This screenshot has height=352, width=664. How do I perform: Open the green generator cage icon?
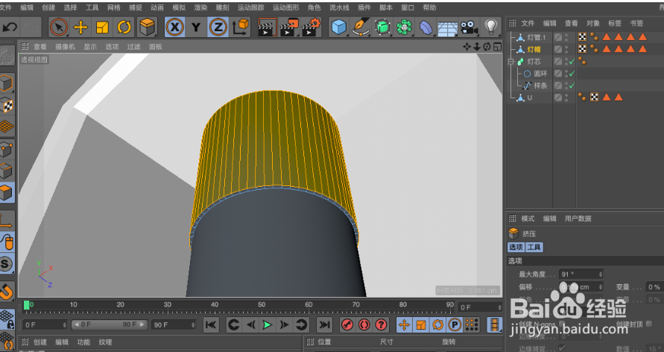point(382,28)
